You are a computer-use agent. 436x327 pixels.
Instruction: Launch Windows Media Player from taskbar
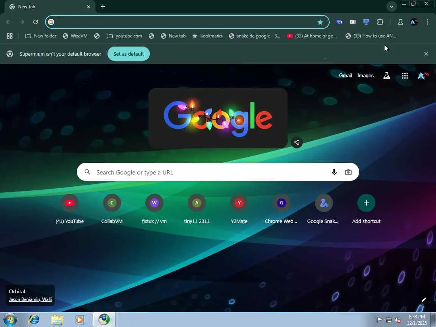coord(80,320)
